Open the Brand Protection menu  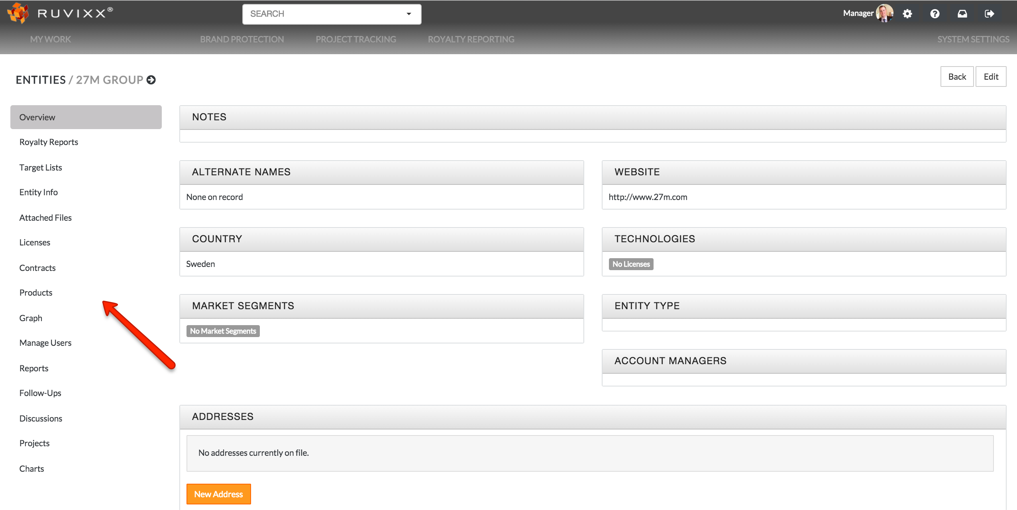click(x=242, y=39)
